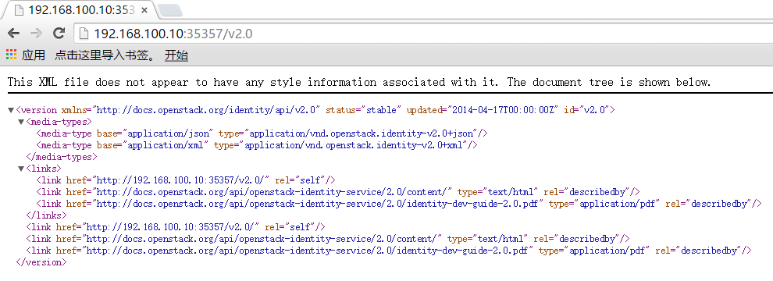Screen dimensions: 773x281
Task: Open the 开始 bookmark link
Action: click(176, 55)
